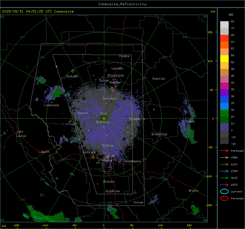Click the Cochrane label
The height and width of the screenshot is (229, 245).
89,152
